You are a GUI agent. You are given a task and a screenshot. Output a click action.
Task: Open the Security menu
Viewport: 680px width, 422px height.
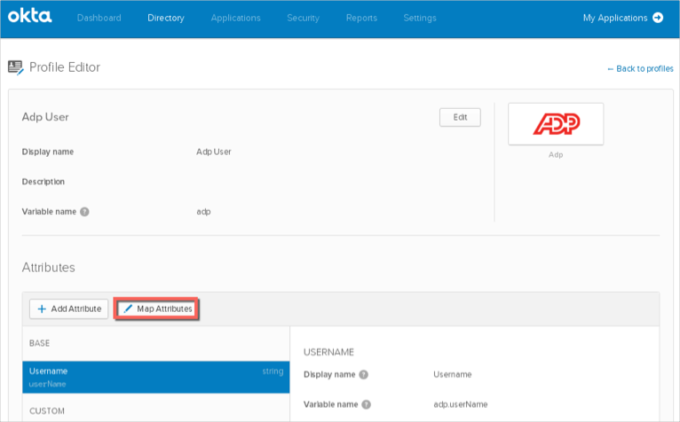pos(303,18)
